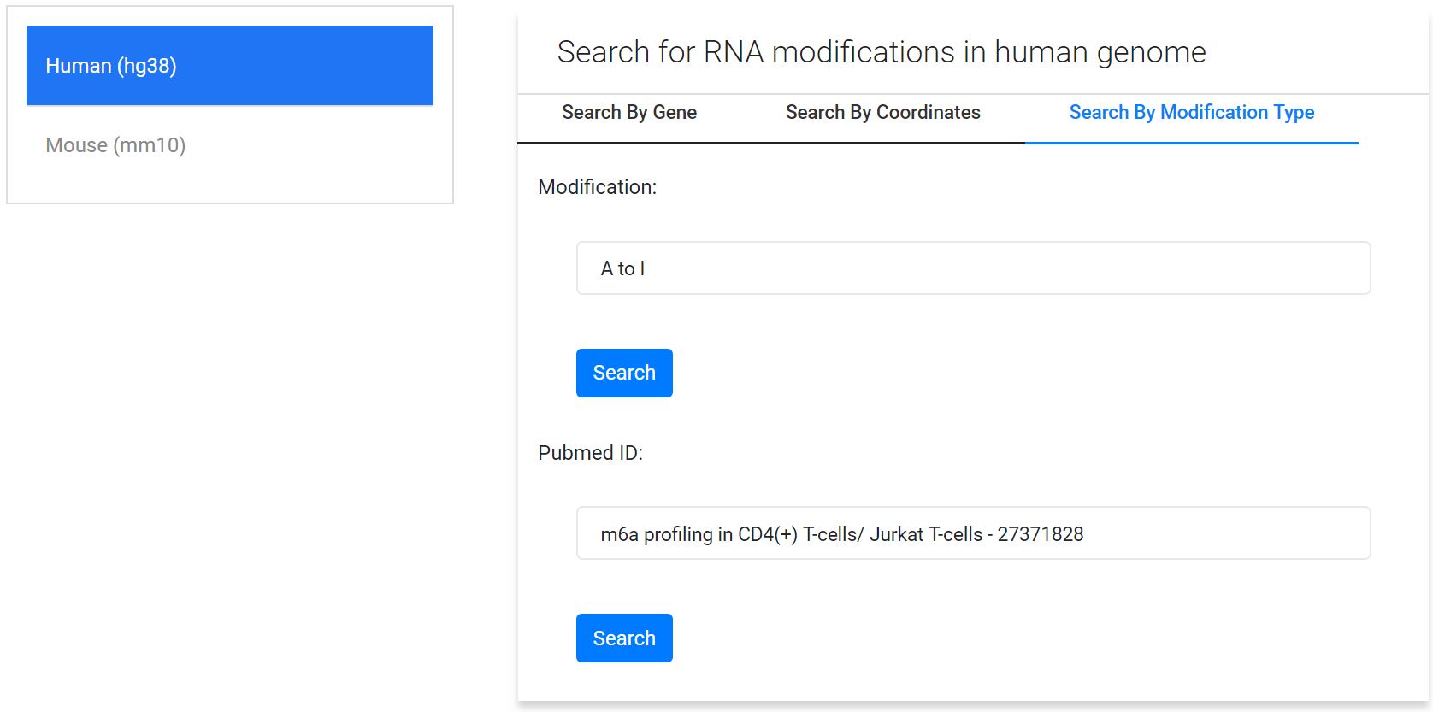Click the Modification: label text

[597, 187]
